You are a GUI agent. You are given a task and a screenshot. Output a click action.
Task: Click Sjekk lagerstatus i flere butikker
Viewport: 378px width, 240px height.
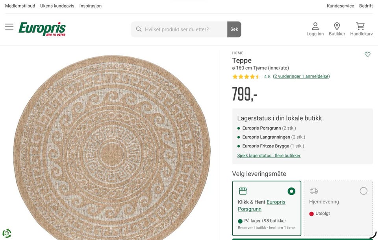point(269,156)
